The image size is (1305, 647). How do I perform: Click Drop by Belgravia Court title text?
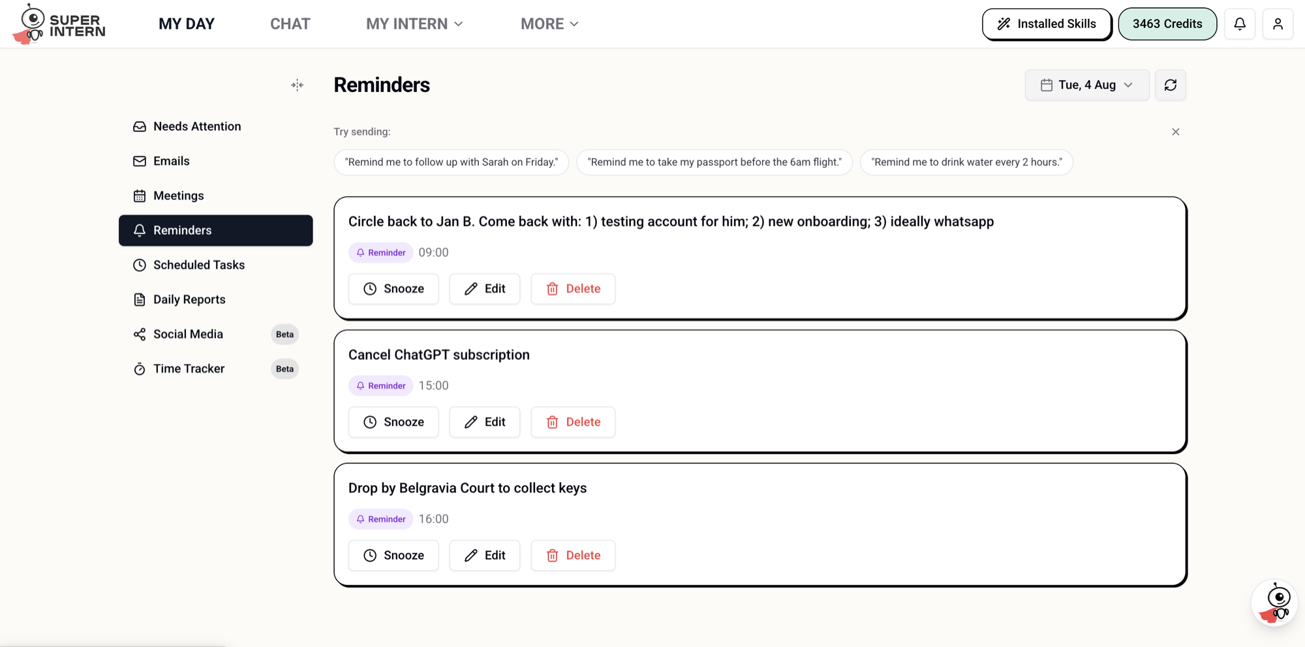click(467, 488)
